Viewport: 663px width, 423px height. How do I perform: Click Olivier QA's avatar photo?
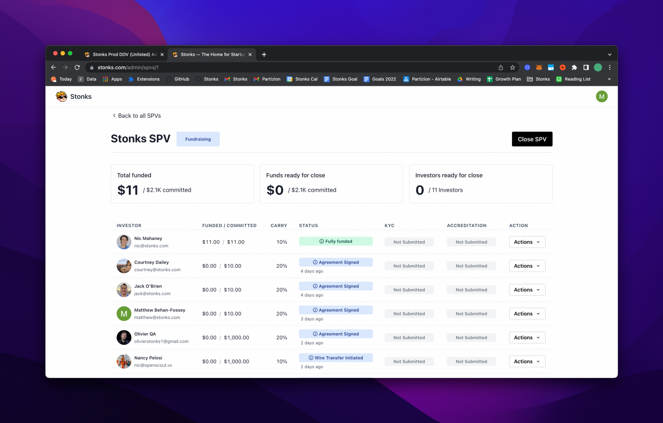[x=124, y=337]
